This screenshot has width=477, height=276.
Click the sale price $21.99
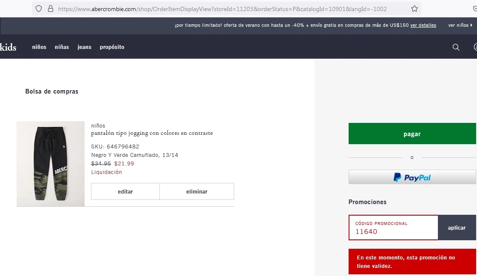coord(124,163)
